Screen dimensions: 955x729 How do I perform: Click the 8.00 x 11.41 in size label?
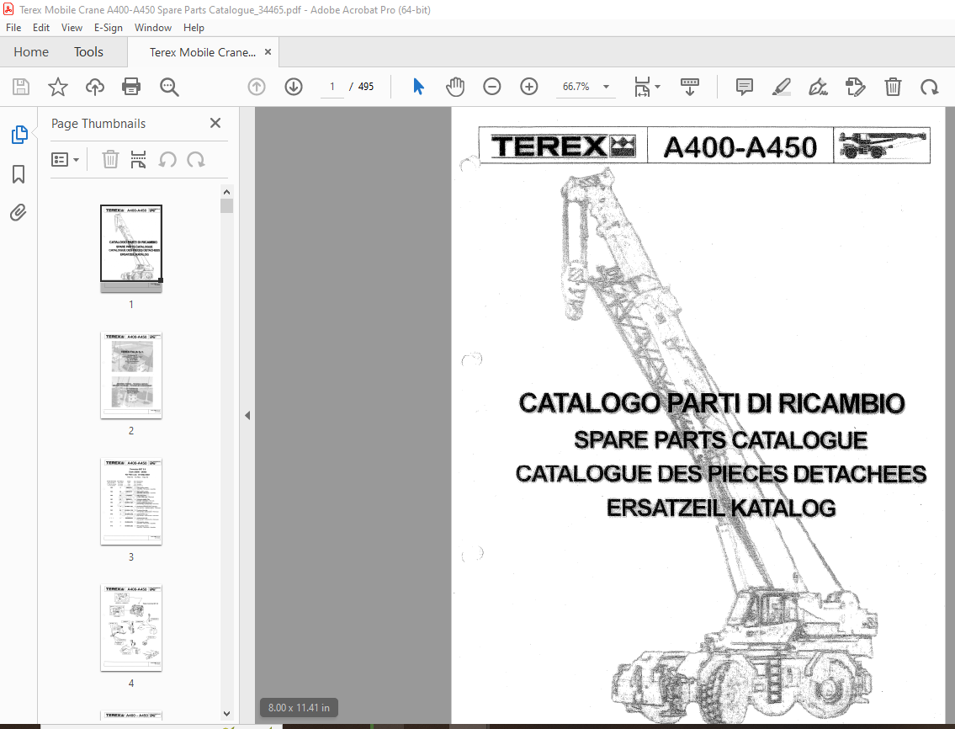pos(299,708)
